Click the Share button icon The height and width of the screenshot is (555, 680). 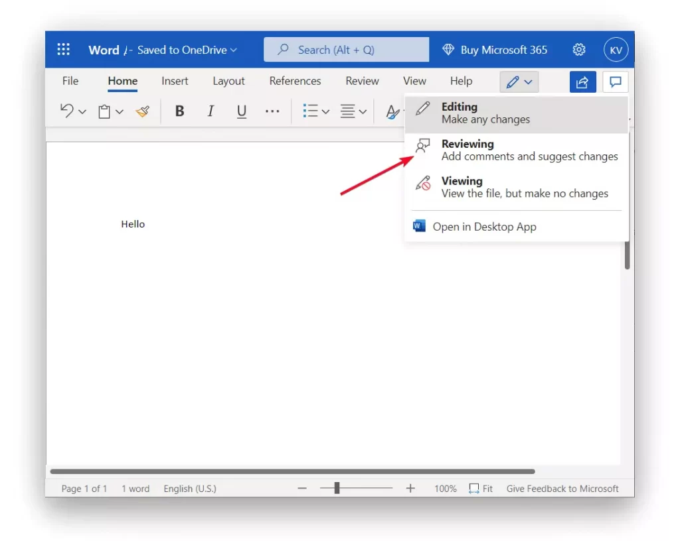[x=582, y=82]
